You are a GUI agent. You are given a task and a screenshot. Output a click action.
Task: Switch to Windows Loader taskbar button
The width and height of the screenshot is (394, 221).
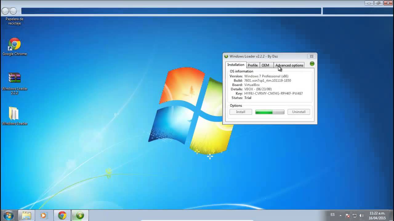click(80, 215)
